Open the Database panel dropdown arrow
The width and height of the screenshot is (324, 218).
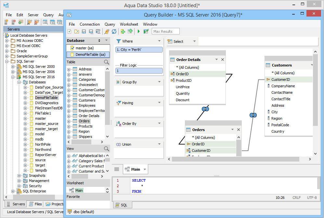click(106, 41)
